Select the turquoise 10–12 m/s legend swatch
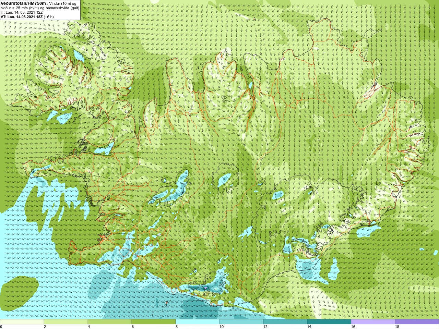The width and height of the screenshot is (439, 329). pyautogui.click(x=241, y=322)
